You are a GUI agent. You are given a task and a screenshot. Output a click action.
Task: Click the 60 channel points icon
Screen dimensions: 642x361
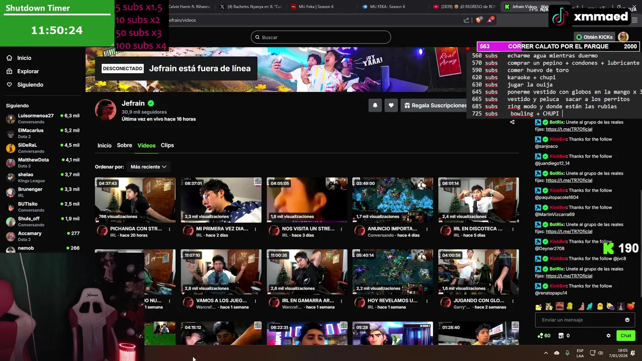pyautogui.click(x=540, y=336)
